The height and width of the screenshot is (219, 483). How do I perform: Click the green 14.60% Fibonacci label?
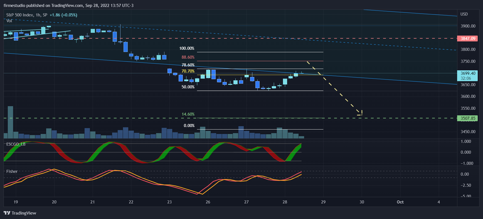[188, 114]
